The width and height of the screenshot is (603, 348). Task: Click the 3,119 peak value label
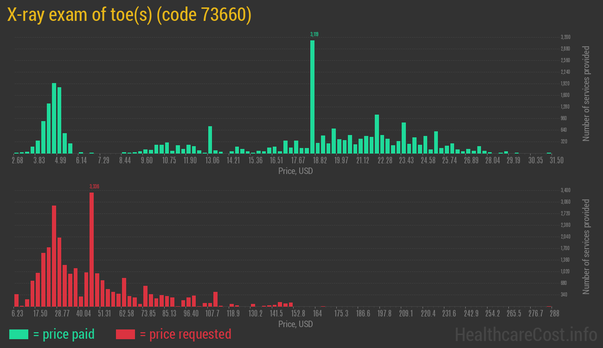click(x=314, y=34)
